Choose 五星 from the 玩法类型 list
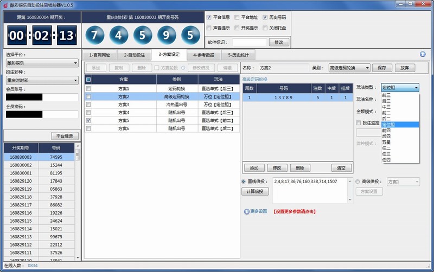 [387, 143]
